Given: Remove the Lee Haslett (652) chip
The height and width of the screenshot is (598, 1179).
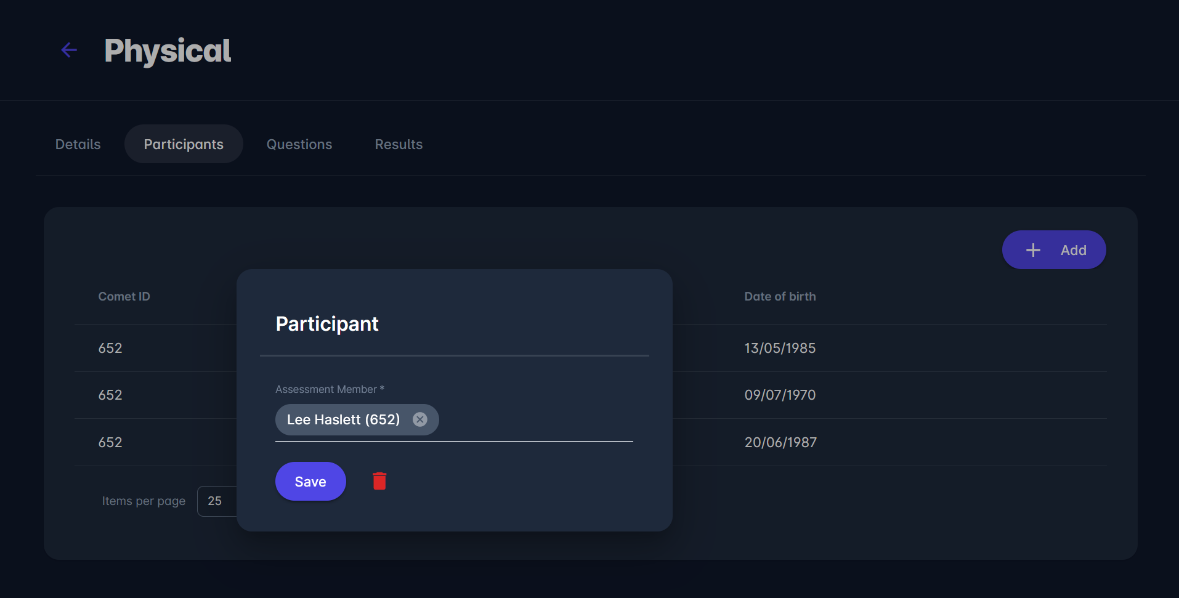Looking at the screenshot, I should 419,419.
